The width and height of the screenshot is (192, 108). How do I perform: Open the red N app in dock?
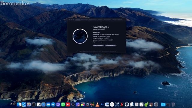(122, 104)
